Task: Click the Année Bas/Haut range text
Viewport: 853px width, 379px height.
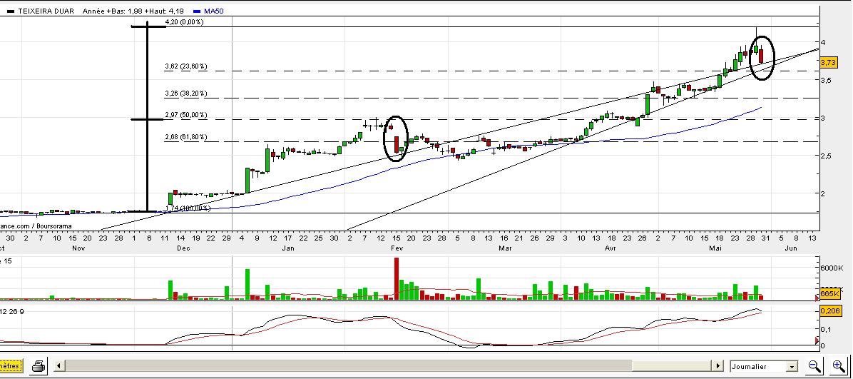Action: pyautogui.click(x=133, y=11)
